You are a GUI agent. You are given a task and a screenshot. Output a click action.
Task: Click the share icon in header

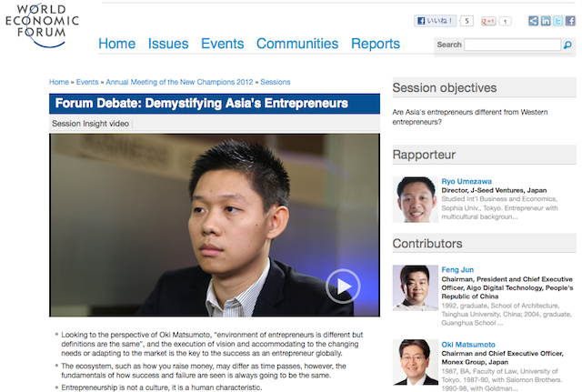[x=533, y=21]
